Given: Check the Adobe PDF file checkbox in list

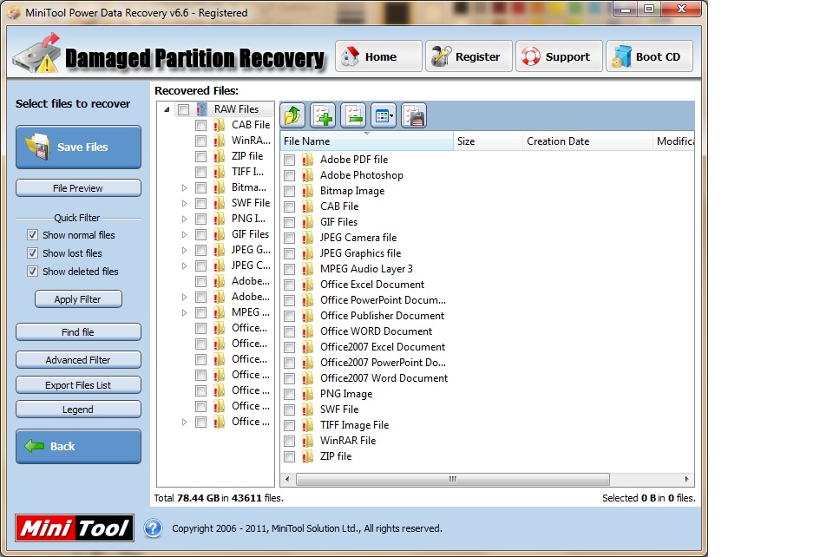Looking at the screenshot, I should pos(290,160).
